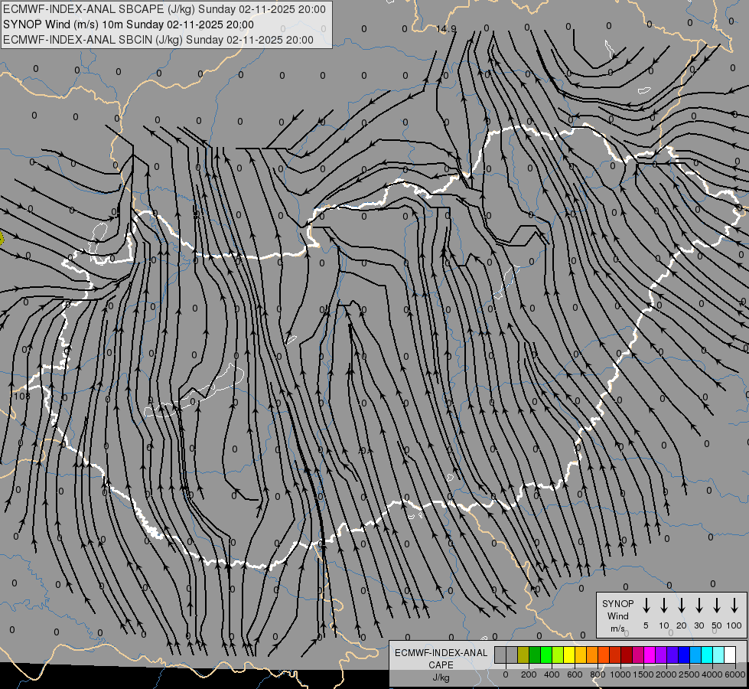Image resolution: width=749 pixels, height=689 pixels.
Task: Click the 0 tick label on CAPE scale
Action: 506,674
